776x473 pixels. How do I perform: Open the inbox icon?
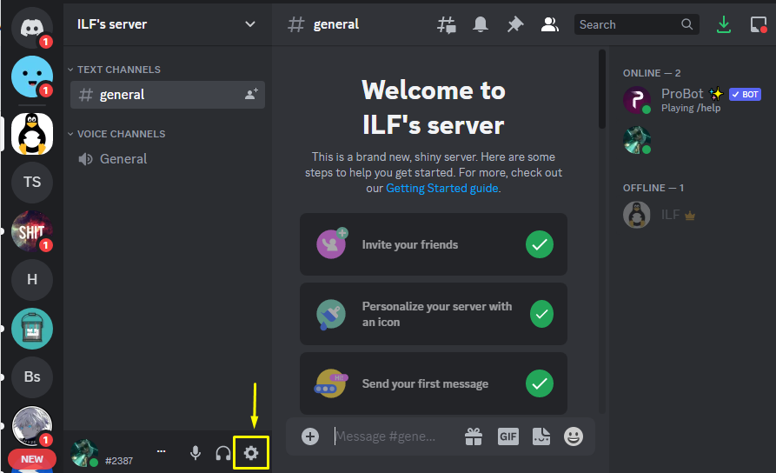[x=758, y=24]
